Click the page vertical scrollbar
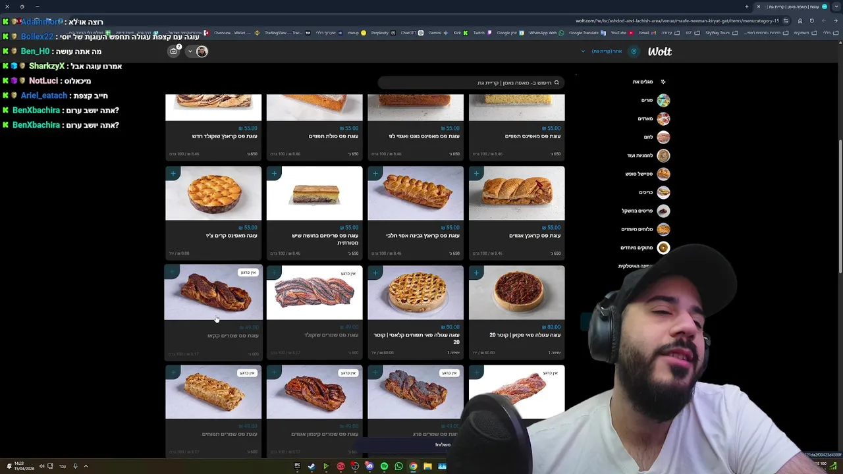The image size is (843, 474). tap(840, 207)
